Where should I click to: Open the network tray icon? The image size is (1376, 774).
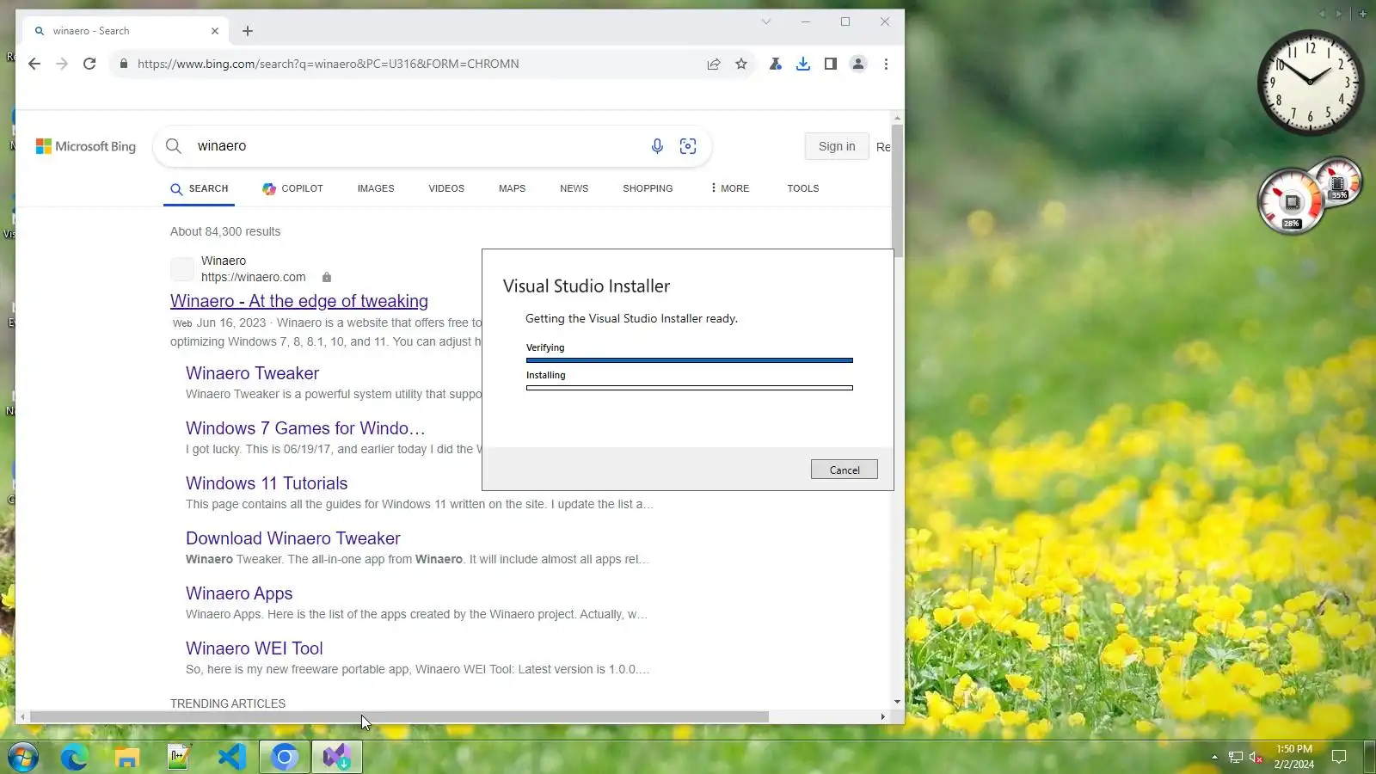(1236, 758)
